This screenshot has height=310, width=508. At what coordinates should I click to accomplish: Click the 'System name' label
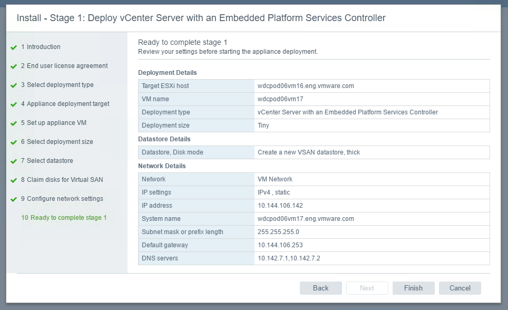[x=161, y=219]
